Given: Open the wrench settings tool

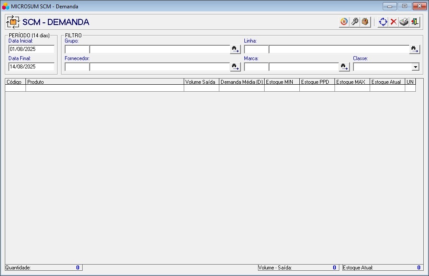Looking at the screenshot, I should click(x=354, y=22).
